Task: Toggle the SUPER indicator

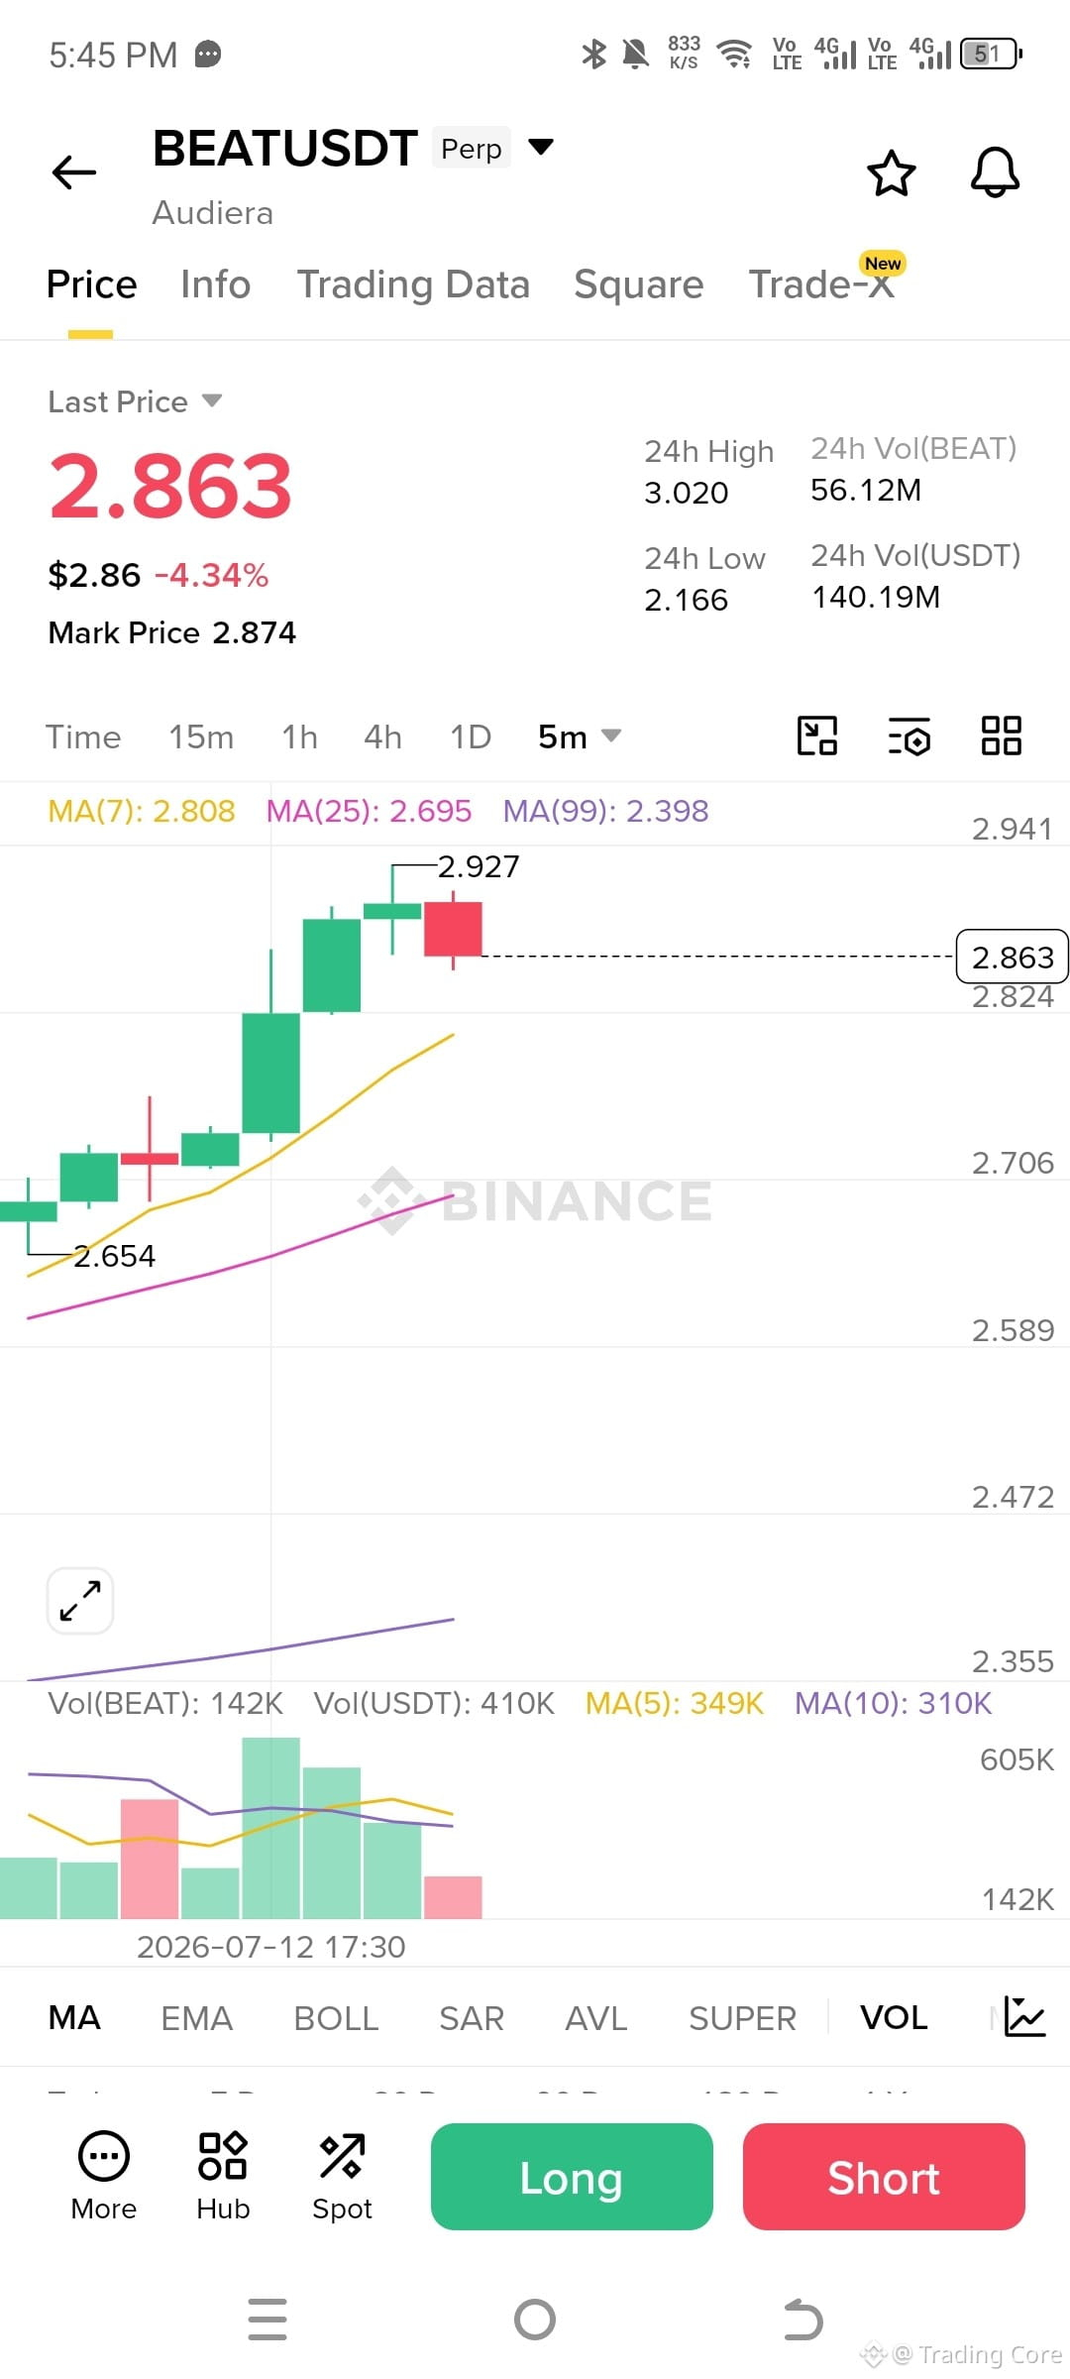Action: coord(742,2017)
